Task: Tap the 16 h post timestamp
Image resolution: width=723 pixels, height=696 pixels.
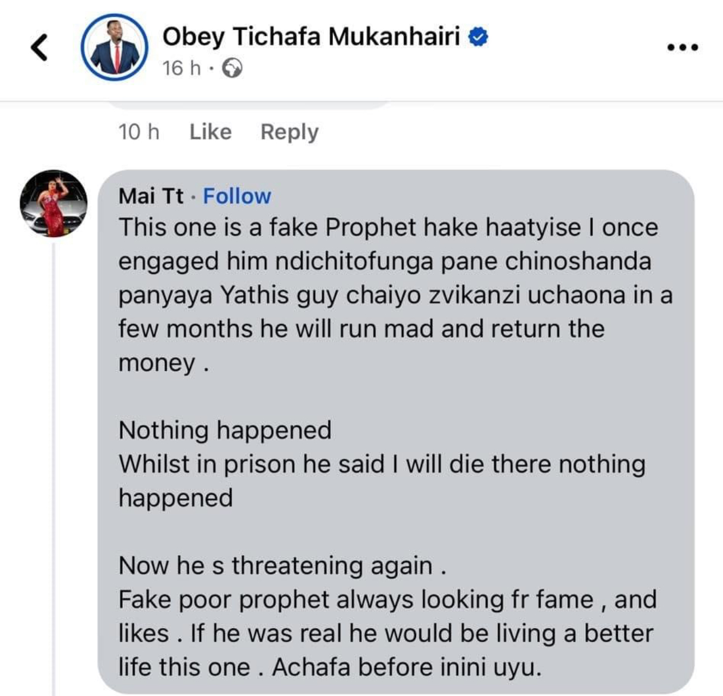Action: pos(181,68)
